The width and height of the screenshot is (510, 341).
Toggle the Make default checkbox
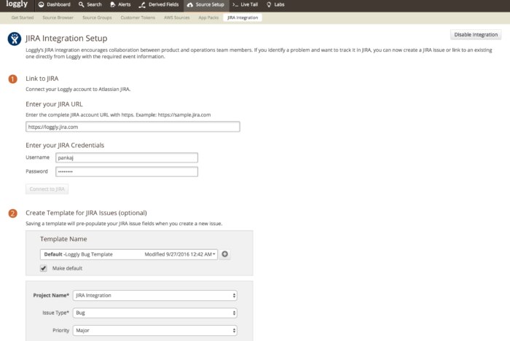44,268
